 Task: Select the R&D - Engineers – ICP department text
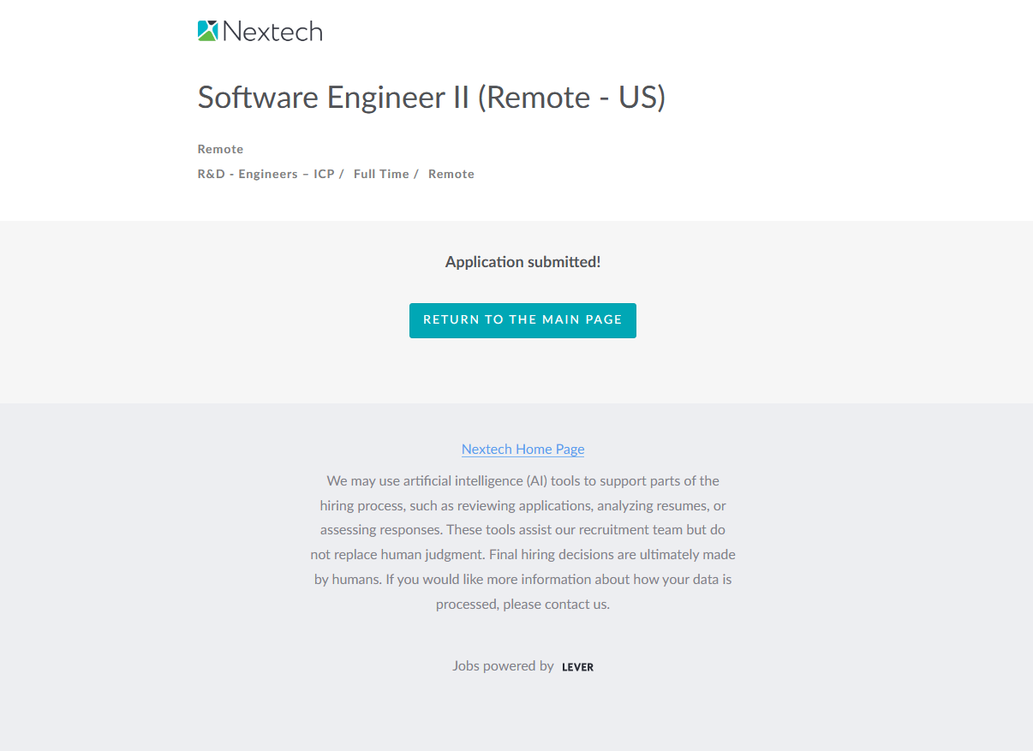pos(266,174)
